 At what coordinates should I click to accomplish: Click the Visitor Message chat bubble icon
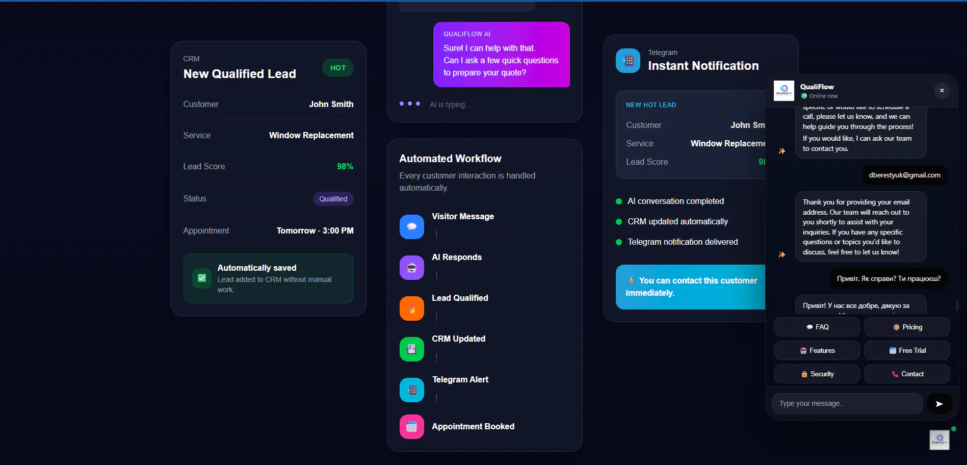[x=412, y=227]
